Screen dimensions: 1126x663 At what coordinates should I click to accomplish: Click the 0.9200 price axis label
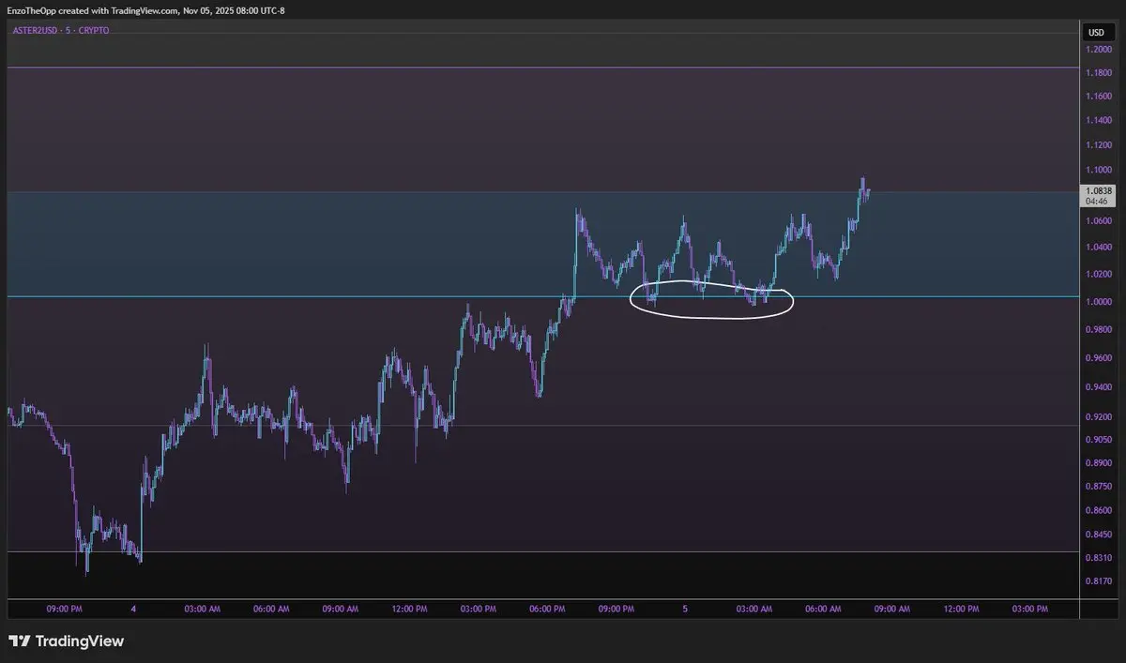point(1099,417)
